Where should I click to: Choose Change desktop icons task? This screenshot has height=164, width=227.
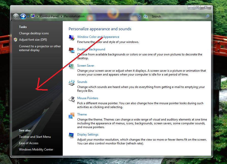pyautogui.click(x=34, y=33)
